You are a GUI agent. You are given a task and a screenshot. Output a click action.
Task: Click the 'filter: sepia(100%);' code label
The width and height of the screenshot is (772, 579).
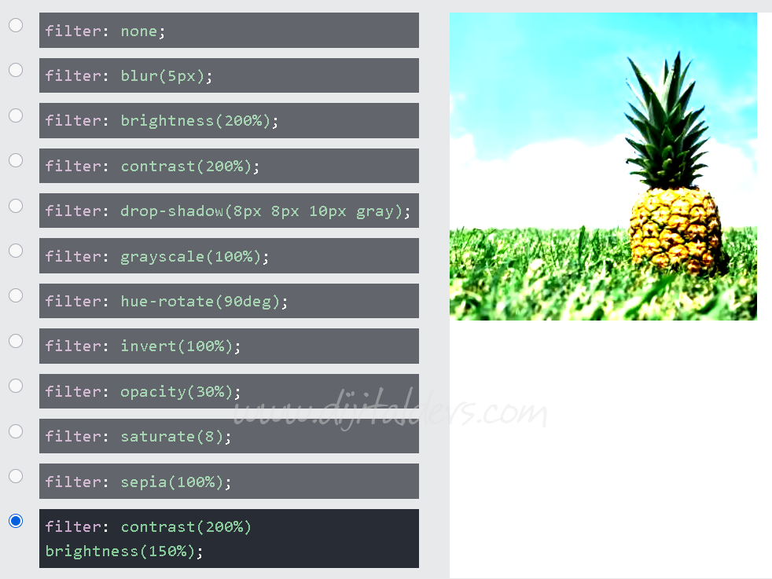(138, 482)
